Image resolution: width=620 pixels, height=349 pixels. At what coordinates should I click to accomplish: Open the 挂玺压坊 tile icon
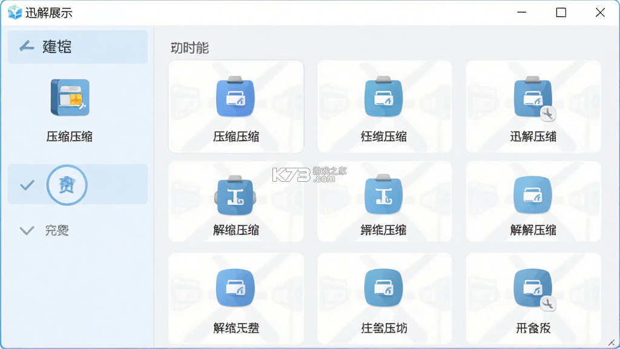tap(383, 288)
